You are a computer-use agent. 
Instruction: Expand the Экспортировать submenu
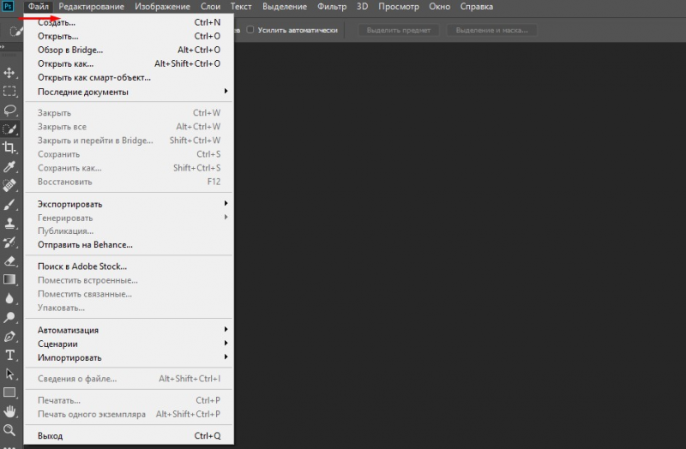(129, 204)
